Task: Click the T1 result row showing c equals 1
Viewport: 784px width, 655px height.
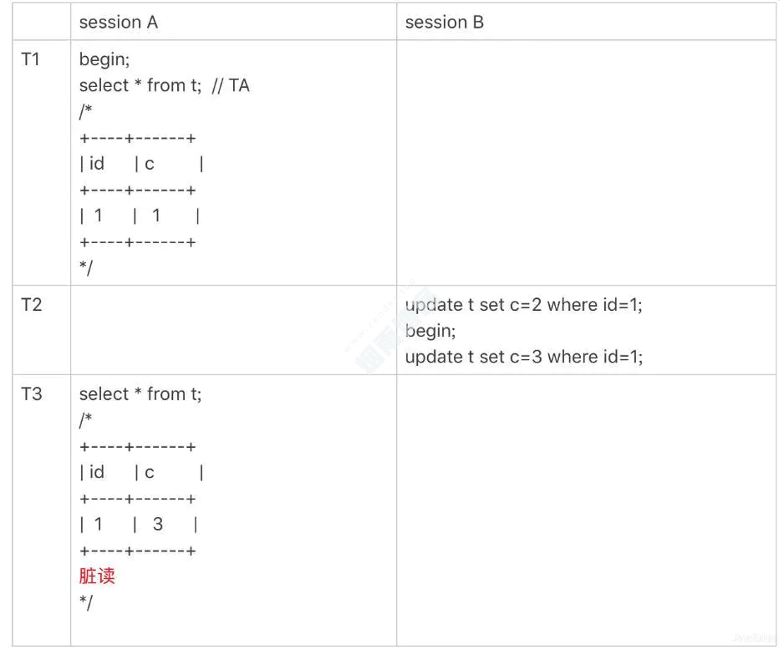Action: (x=140, y=216)
